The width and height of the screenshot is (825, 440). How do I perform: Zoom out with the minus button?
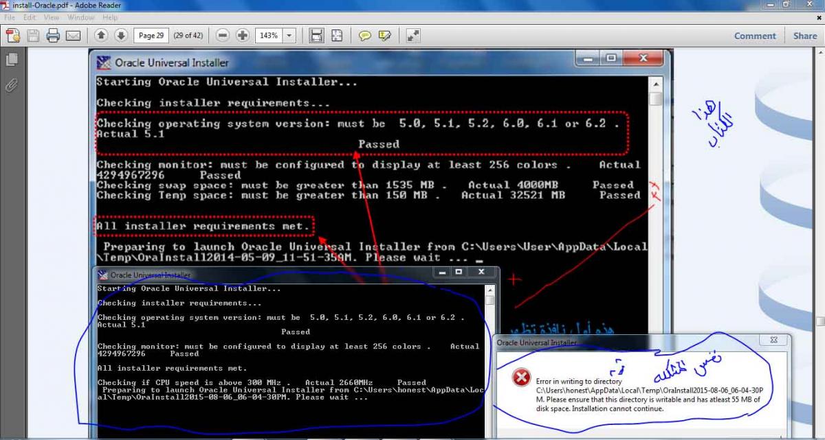pyautogui.click(x=223, y=36)
